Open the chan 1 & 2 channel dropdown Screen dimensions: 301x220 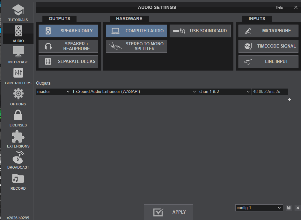coord(225,92)
